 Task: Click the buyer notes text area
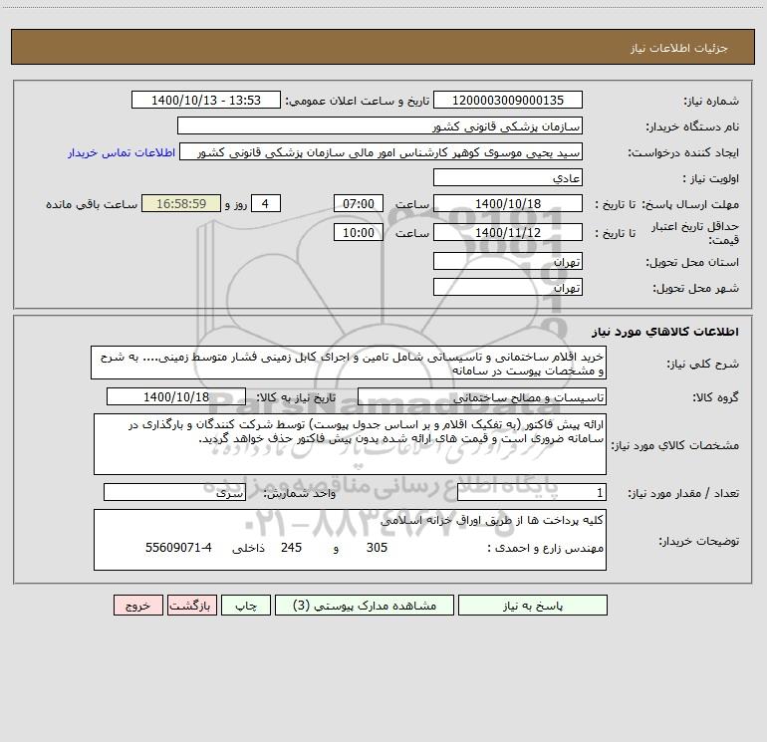tap(350, 540)
